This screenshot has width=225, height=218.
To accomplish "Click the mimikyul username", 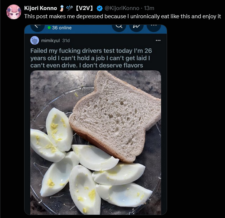I will coord(50,41).
